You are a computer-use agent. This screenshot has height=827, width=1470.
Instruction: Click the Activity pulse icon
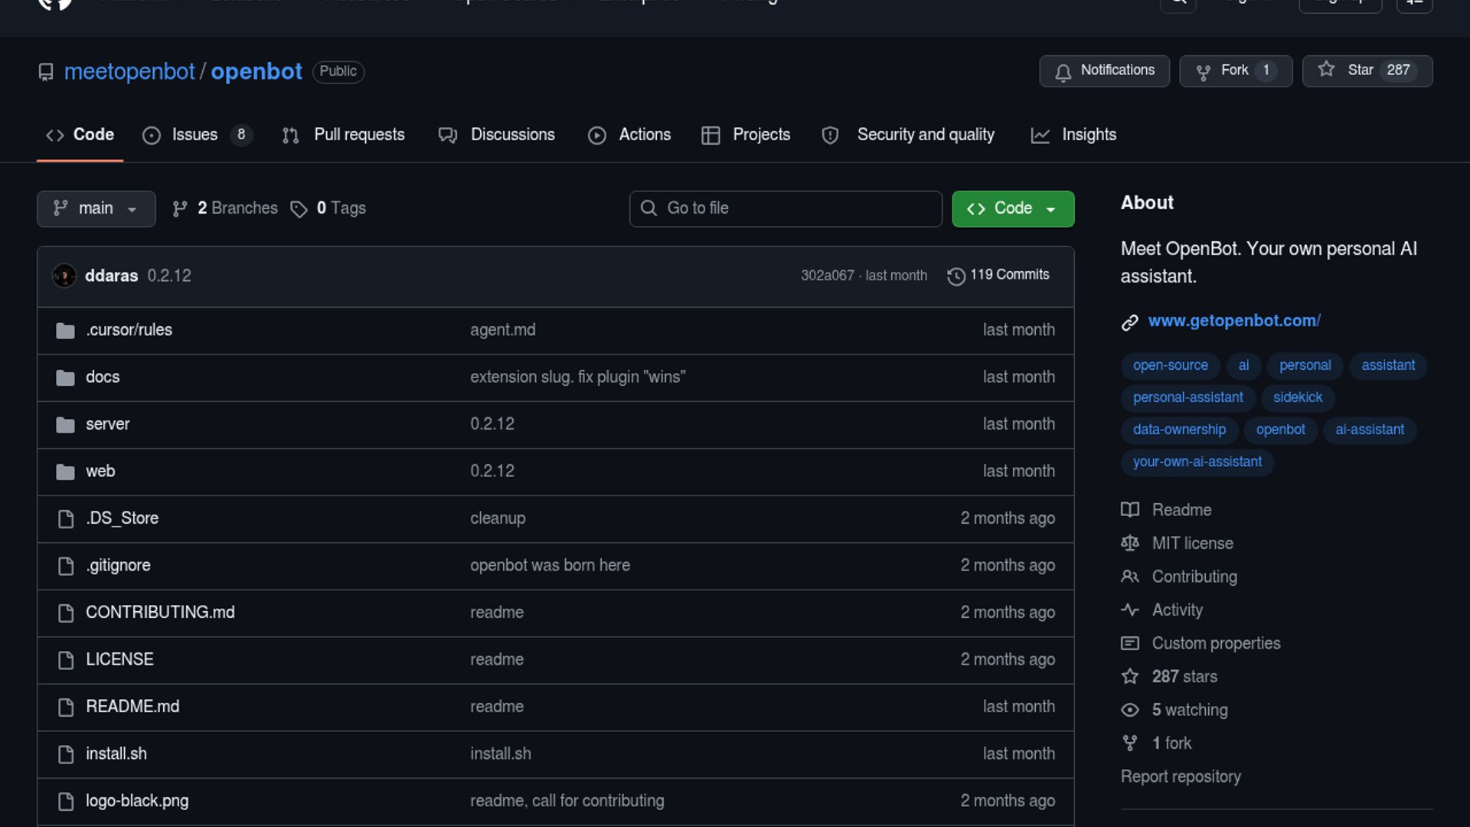1129,610
